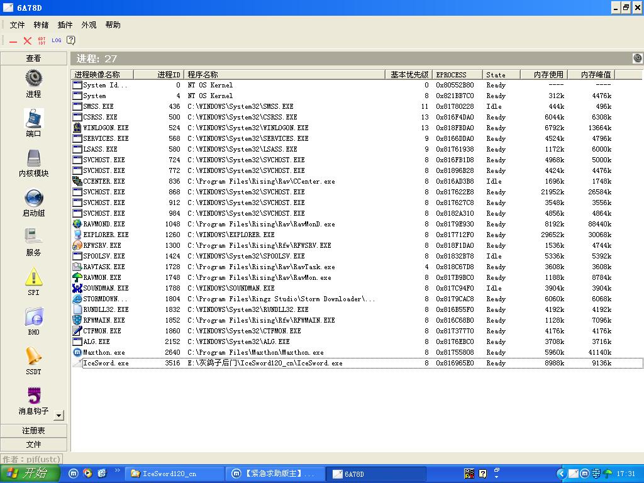Select the IceSword.exe process row
This screenshot has height=483, width=644.
(357, 363)
